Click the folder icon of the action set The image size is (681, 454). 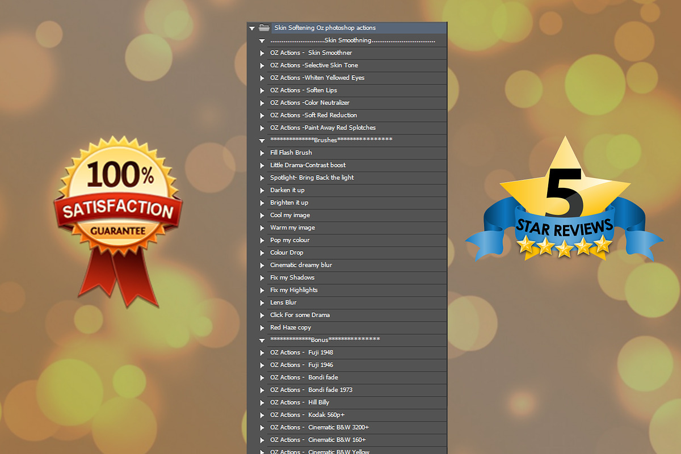tap(264, 27)
